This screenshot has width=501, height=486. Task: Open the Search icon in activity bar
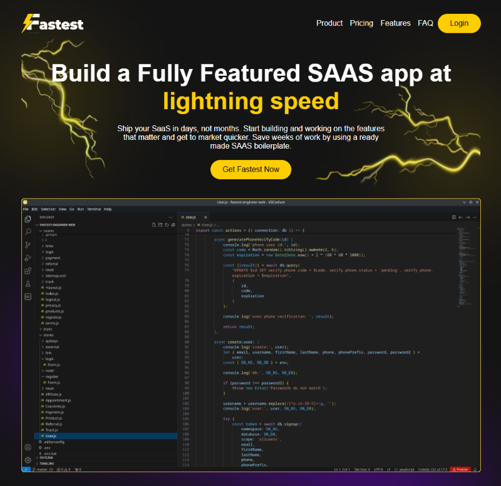tap(28, 231)
